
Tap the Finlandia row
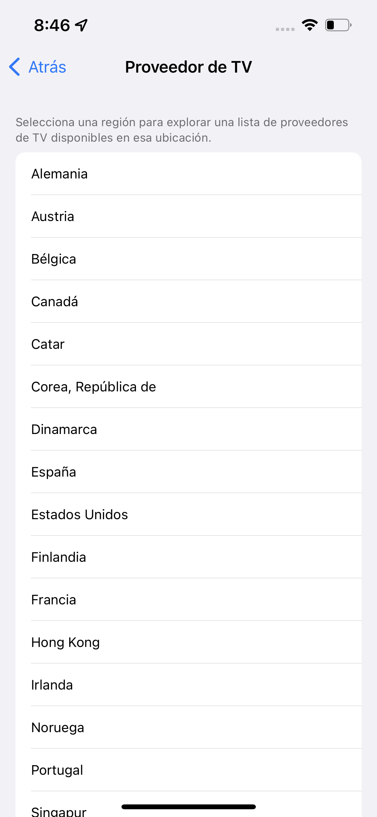click(188, 557)
